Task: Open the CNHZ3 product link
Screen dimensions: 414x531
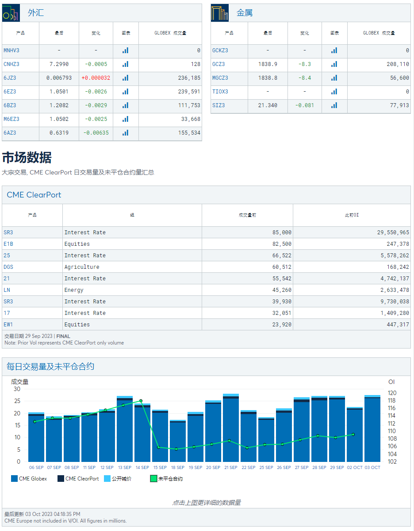Action: point(11,64)
